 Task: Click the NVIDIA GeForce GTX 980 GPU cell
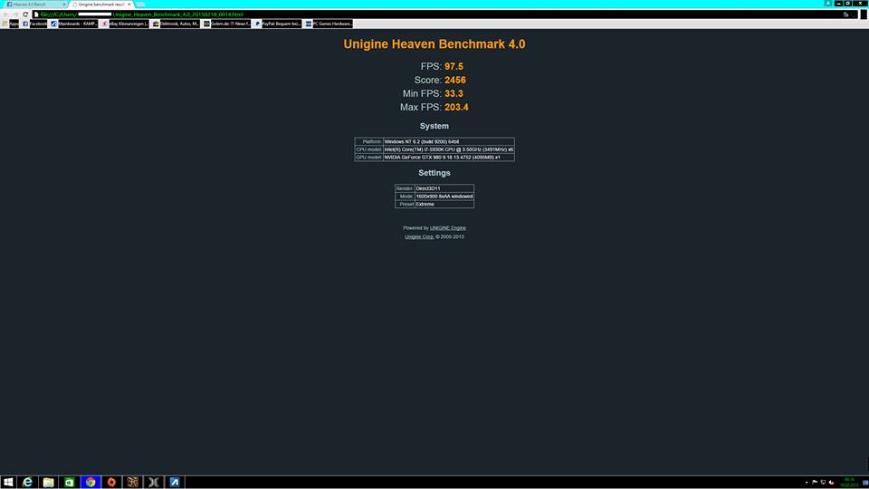448,157
